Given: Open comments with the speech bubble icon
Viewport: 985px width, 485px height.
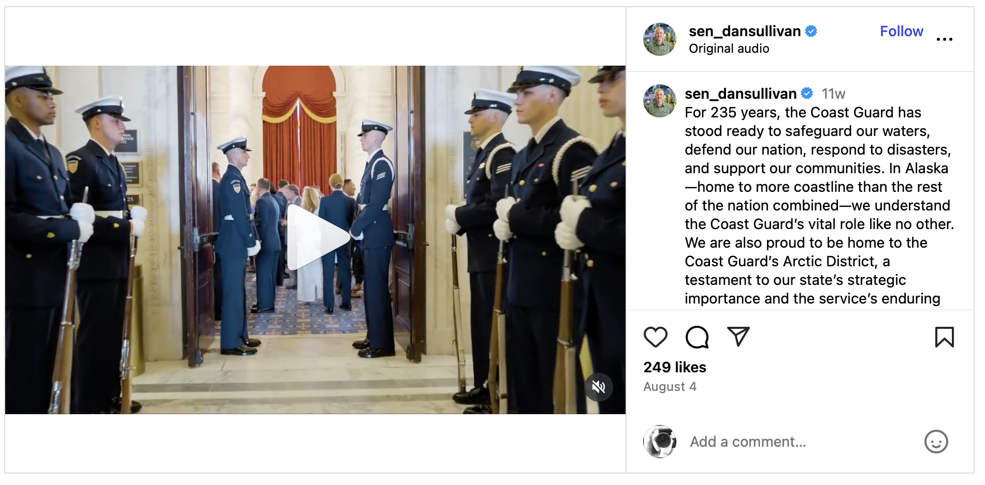Looking at the screenshot, I should [697, 337].
